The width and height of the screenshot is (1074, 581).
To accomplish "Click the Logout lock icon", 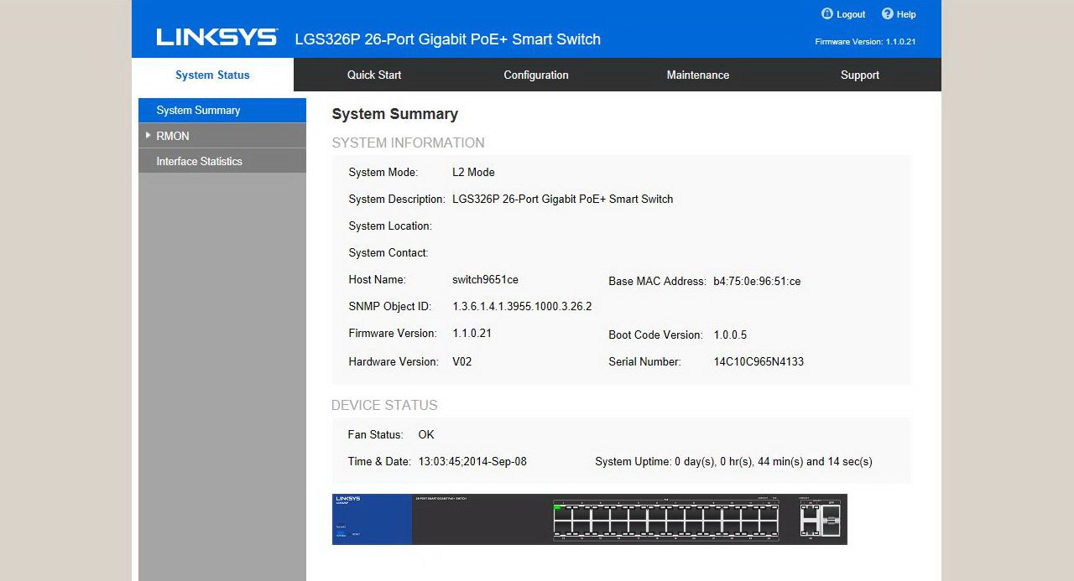I will coord(827,14).
